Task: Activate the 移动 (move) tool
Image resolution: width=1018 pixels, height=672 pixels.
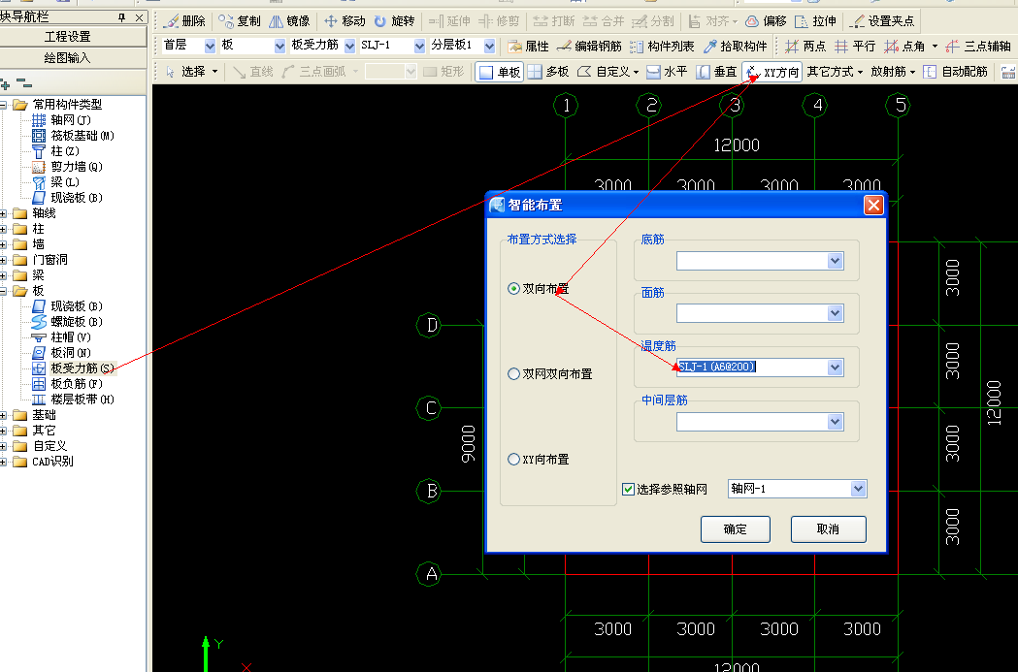Action: (345, 21)
